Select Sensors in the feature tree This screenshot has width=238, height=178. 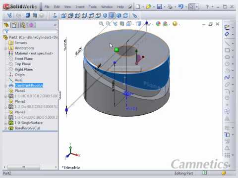(21, 43)
